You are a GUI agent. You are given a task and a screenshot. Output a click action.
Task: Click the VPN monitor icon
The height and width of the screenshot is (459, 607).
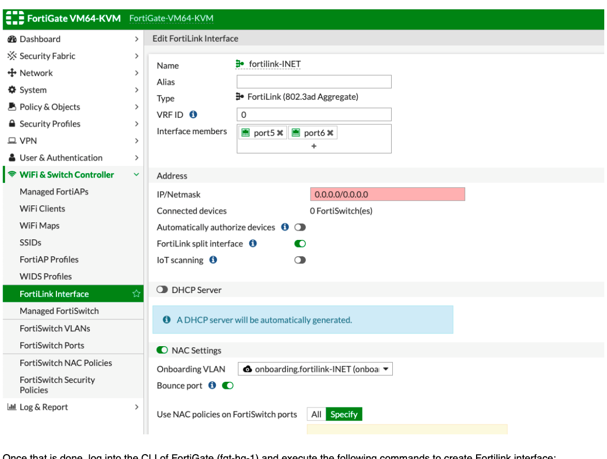coord(12,141)
